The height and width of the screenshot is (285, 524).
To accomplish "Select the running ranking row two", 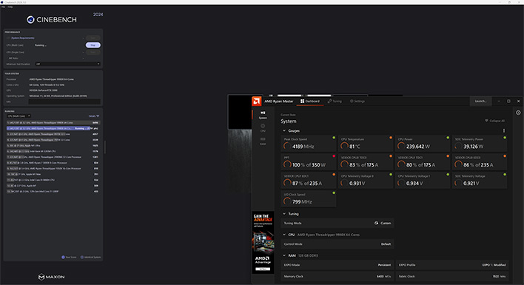I will (53, 128).
